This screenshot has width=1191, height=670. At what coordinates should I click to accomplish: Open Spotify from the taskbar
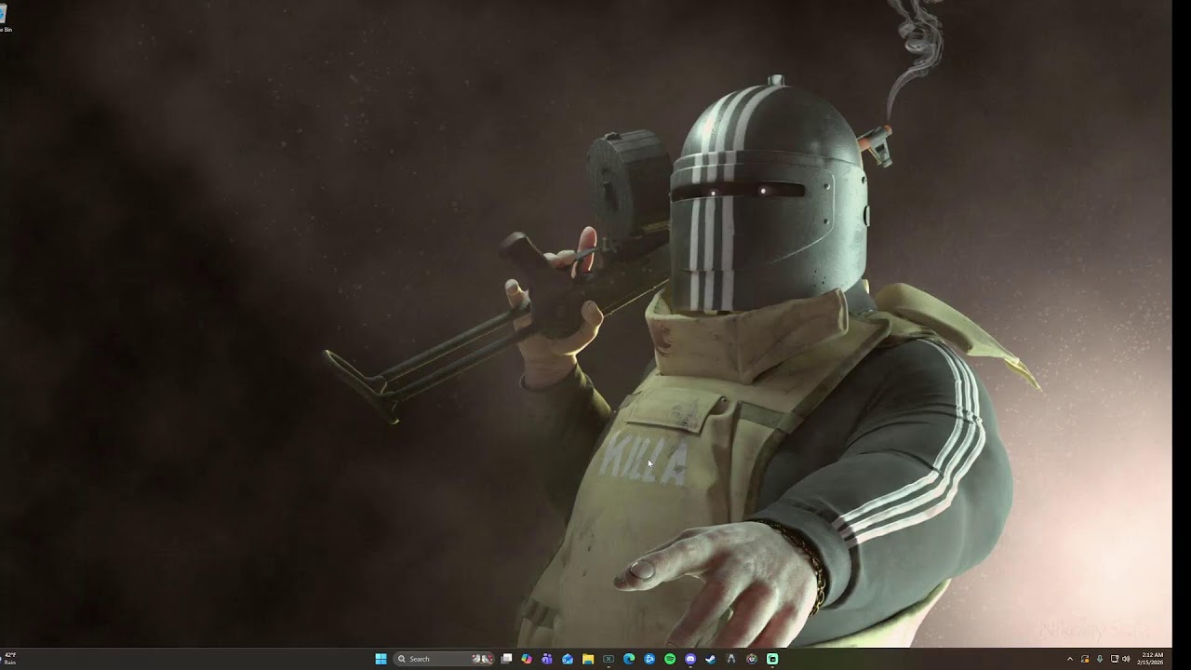(x=670, y=659)
